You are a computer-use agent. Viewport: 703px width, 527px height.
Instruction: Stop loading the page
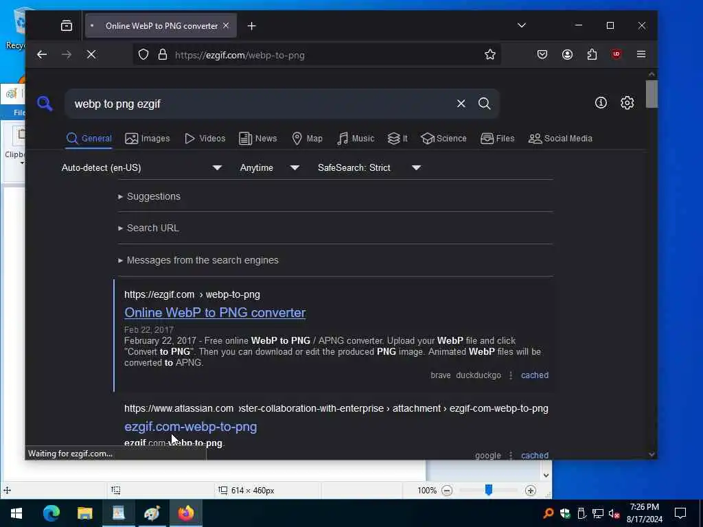(x=91, y=55)
